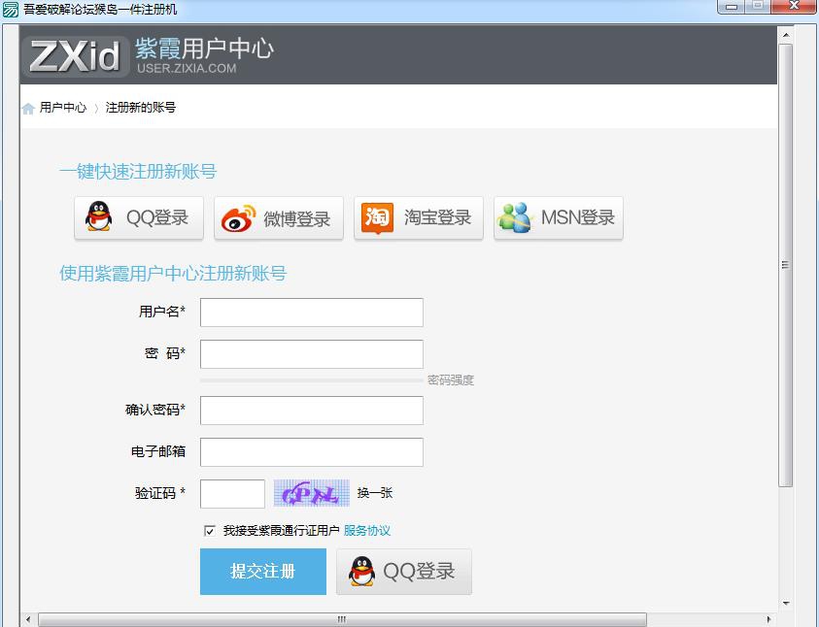The width and height of the screenshot is (819, 627).
Task: Focus the 电子邮箱 input field
Action: 311,451
